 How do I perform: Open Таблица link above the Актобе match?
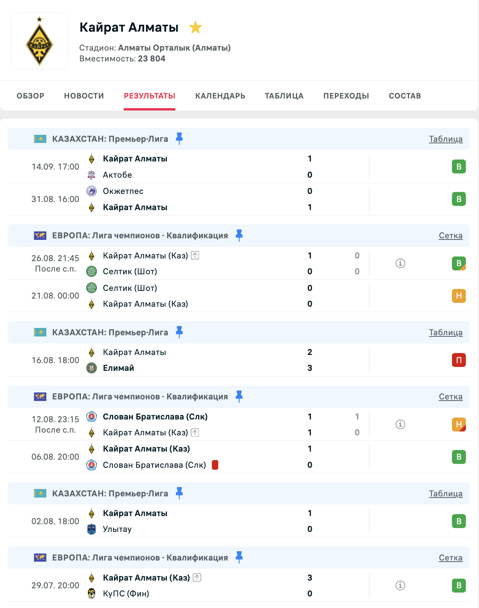[446, 139]
